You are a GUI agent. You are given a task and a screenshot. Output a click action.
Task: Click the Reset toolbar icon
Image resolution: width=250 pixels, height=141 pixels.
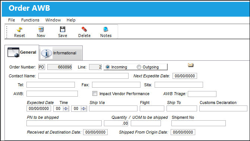click(20, 30)
